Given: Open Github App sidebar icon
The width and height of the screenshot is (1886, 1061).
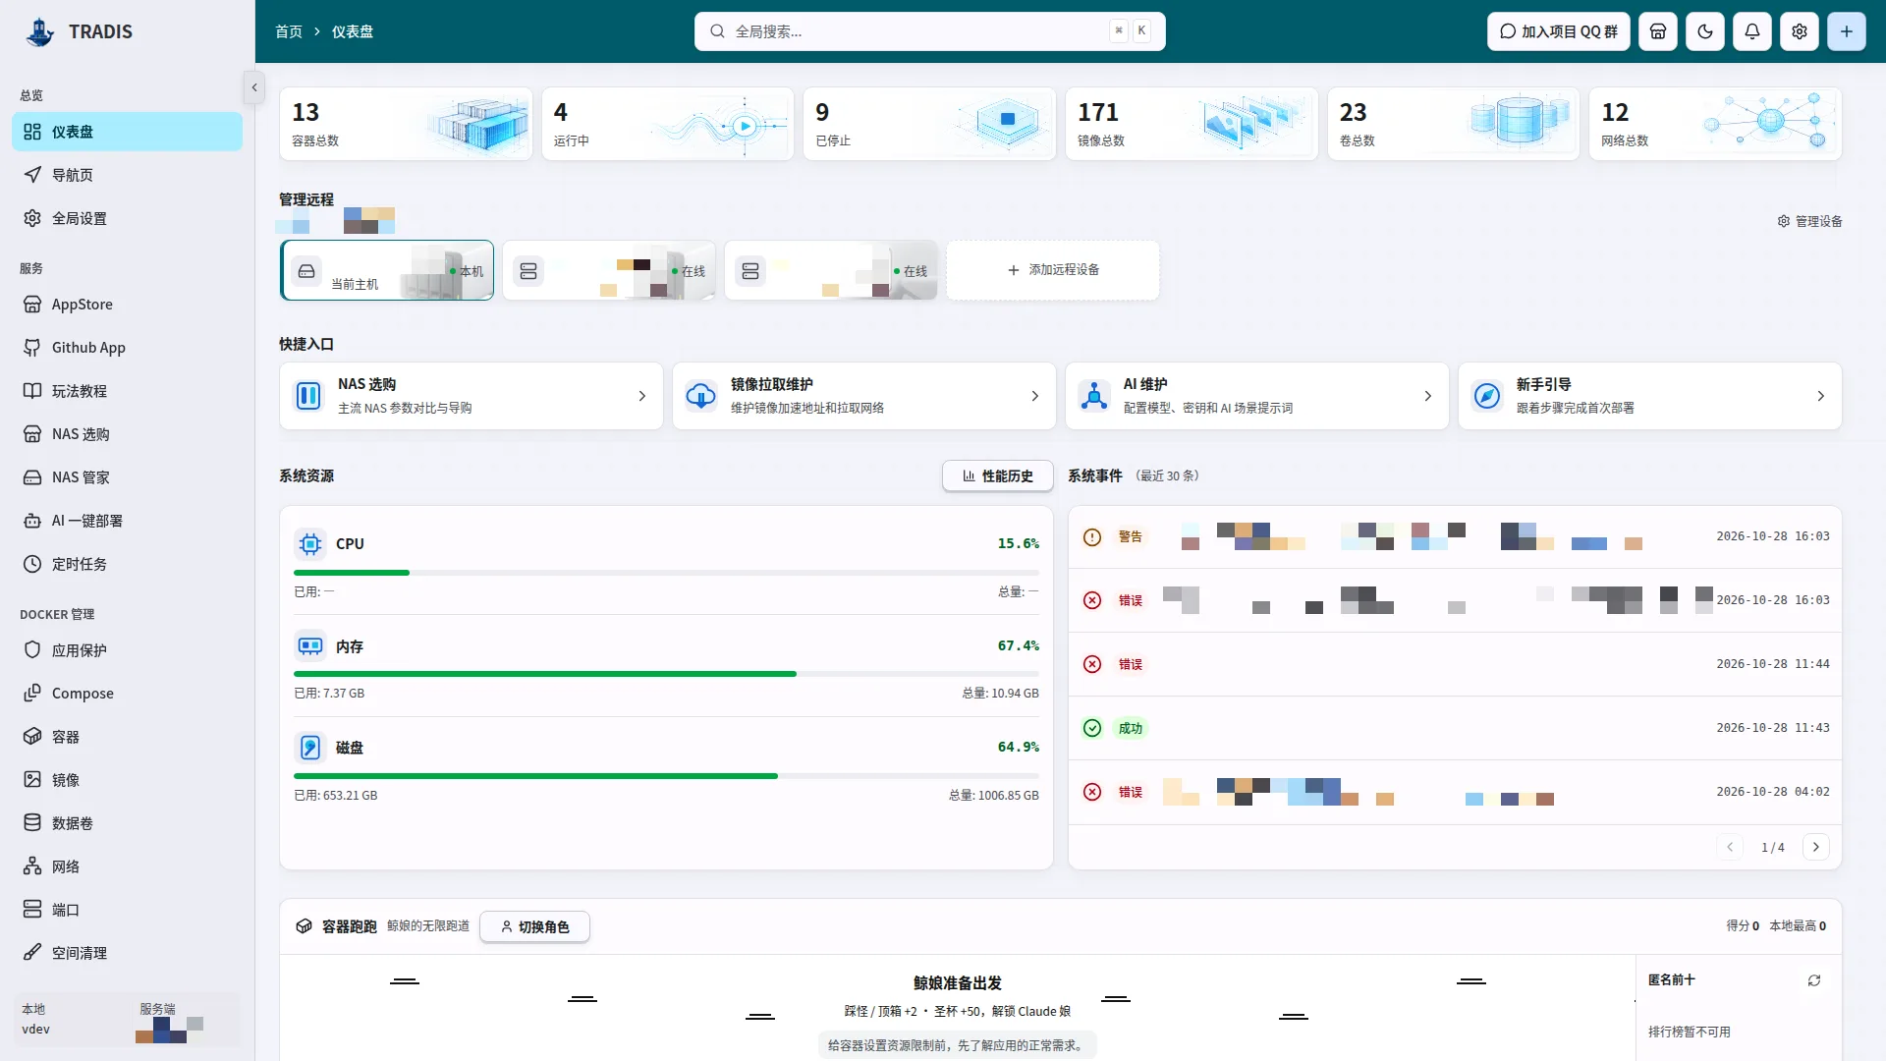Looking at the screenshot, I should (32, 348).
